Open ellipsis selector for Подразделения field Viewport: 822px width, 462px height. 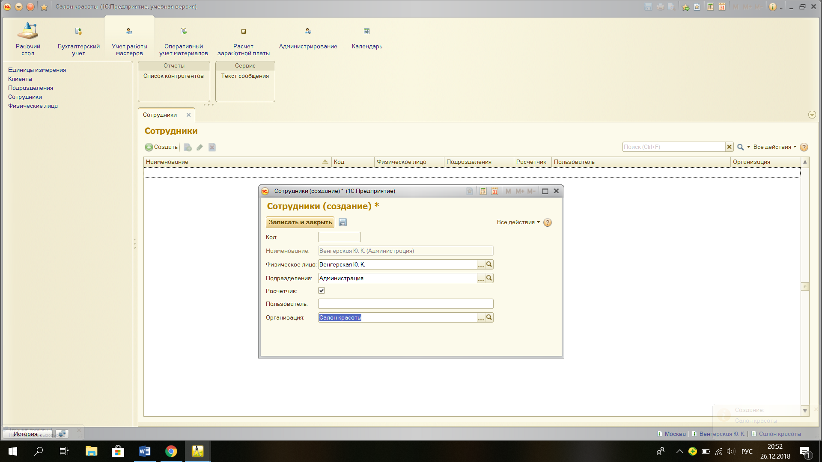pos(481,278)
